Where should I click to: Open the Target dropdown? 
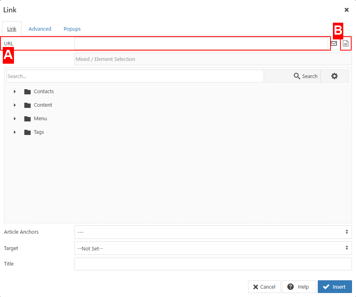pyautogui.click(x=213, y=248)
